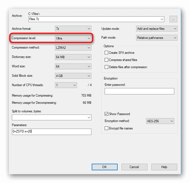Open the Solid Block size 4 GB dropdown
This screenshot has width=190, height=183.
(73, 76)
